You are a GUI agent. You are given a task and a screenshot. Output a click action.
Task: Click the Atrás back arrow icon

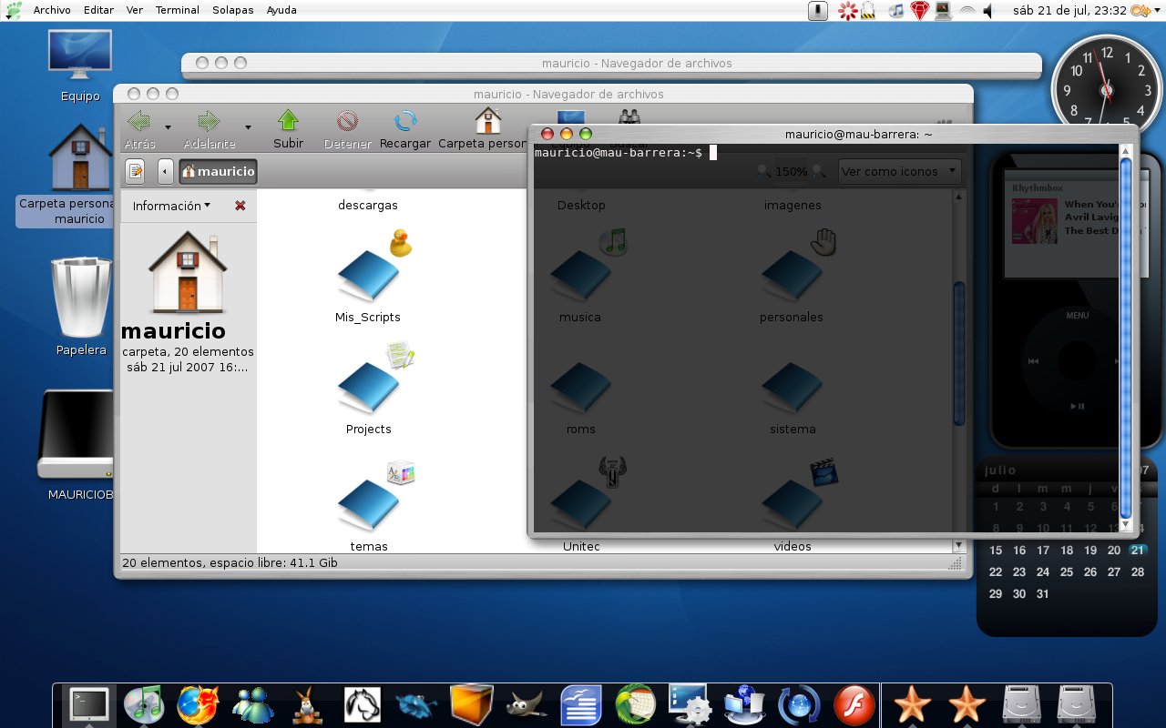click(x=139, y=121)
